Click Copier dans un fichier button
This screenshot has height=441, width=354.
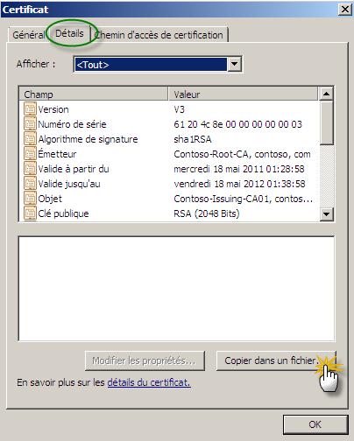[x=276, y=360]
